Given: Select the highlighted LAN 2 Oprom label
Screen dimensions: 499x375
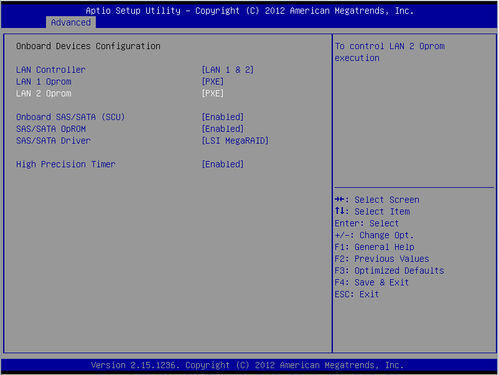Looking at the screenshot, I should [x=44, y=93].
